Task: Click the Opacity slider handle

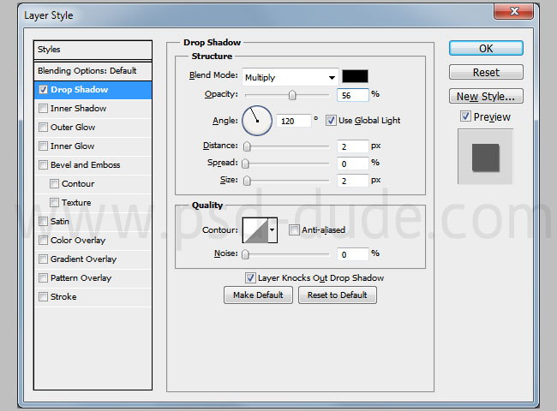Action: [x=292, y=95]
